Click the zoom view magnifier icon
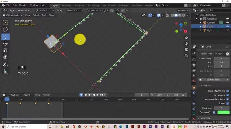The image size is (231, 129). point(186,38)
